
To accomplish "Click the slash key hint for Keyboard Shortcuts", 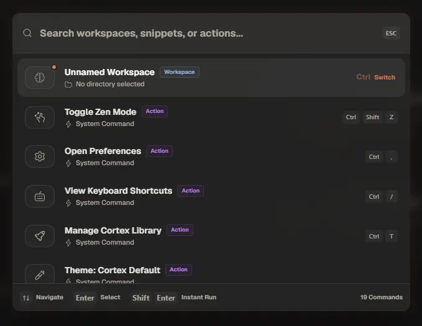I will pyautogui.click(x=392, y=197).
